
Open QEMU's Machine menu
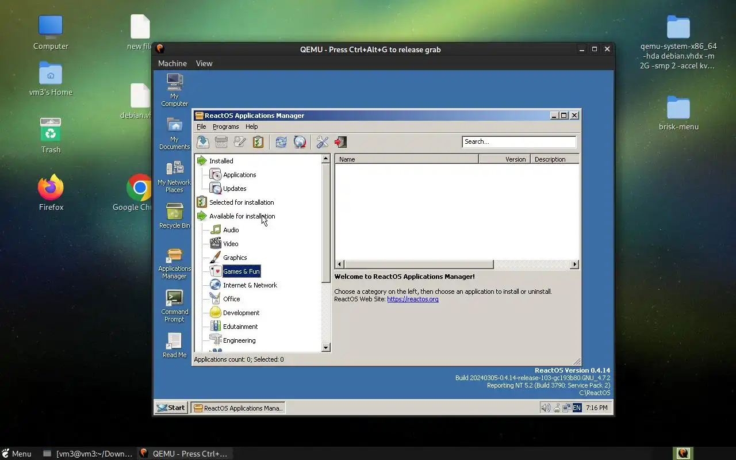point(172,63)
